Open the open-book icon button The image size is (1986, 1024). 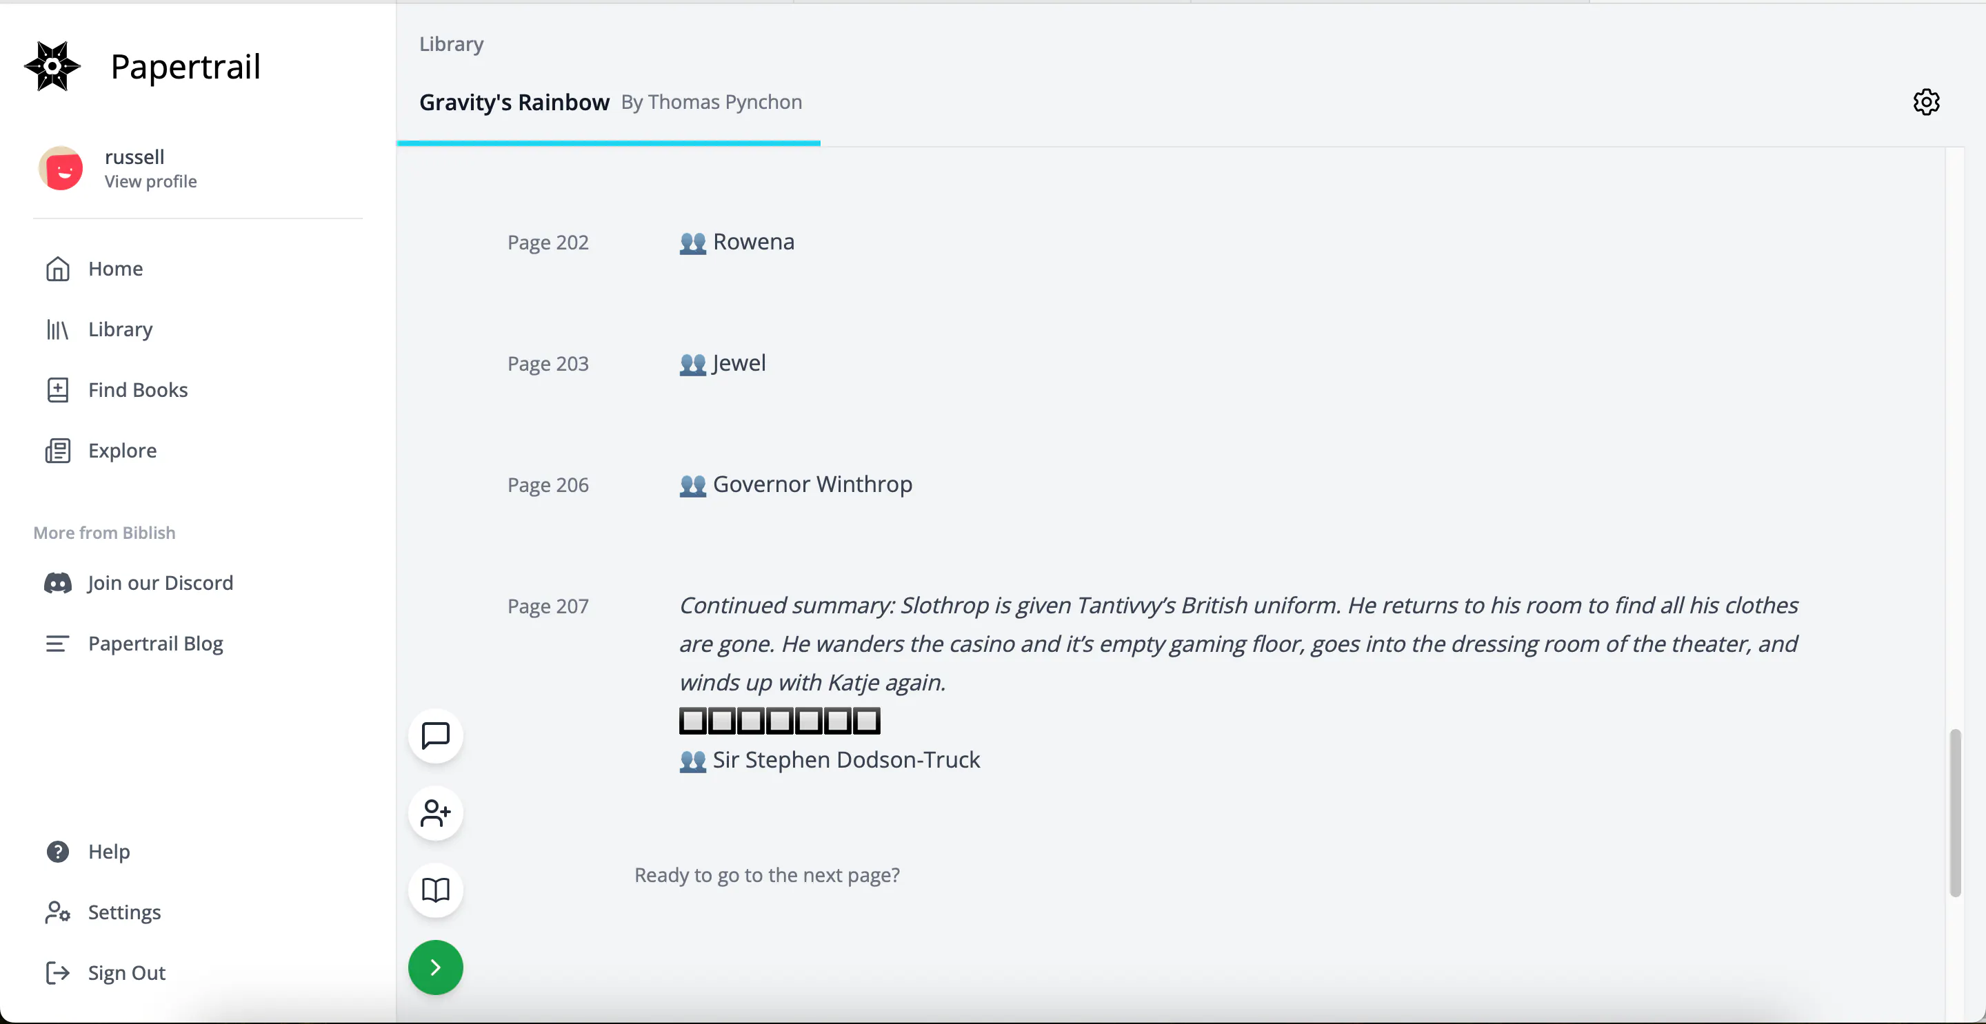coord(436,889)
